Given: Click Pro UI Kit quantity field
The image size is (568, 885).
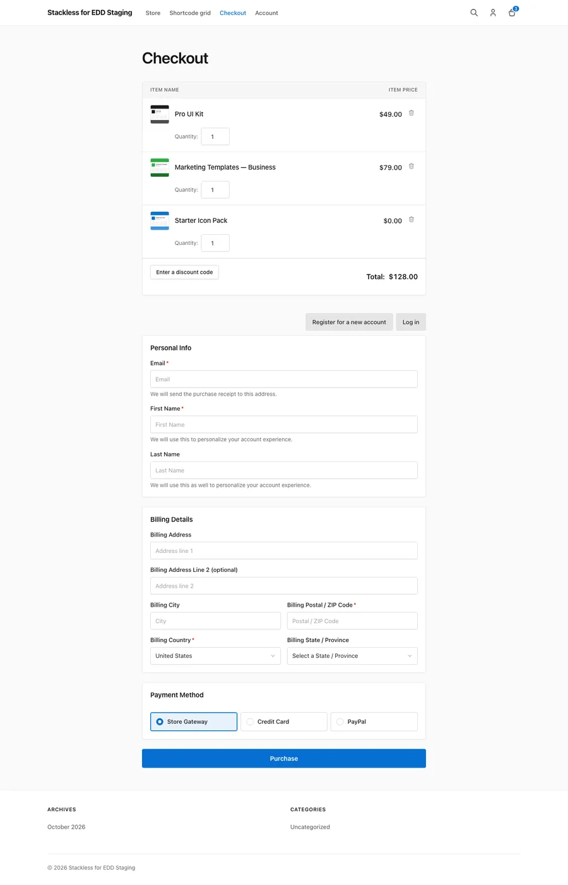Looking at the screenshot, I should coord(215,136).
